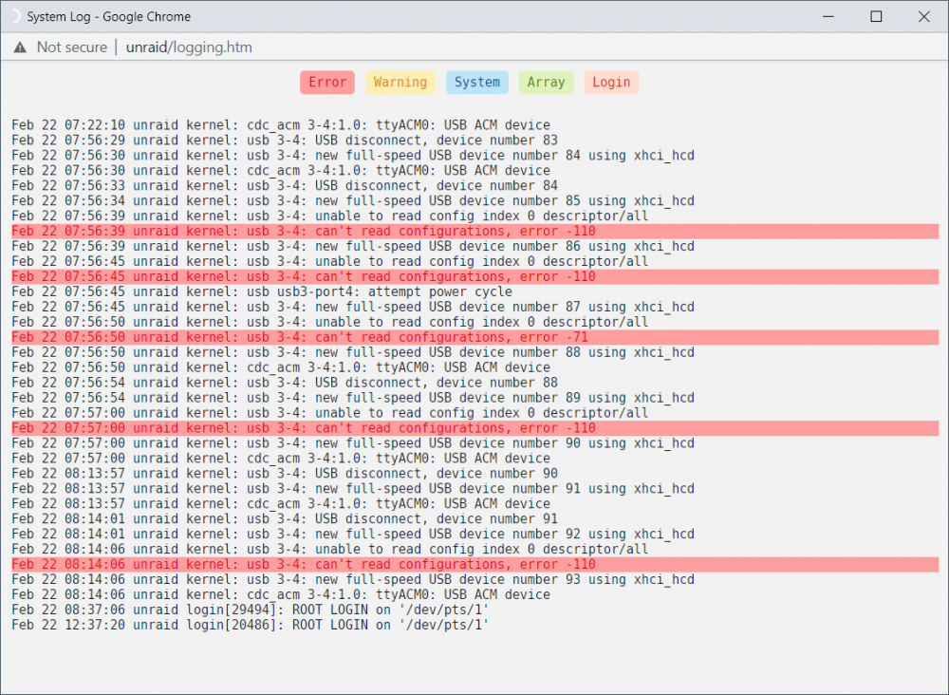Screen dimensions: 949x695
Task: Select the 08:14:06 'unable to read config' line
Action: pos(330,549)
